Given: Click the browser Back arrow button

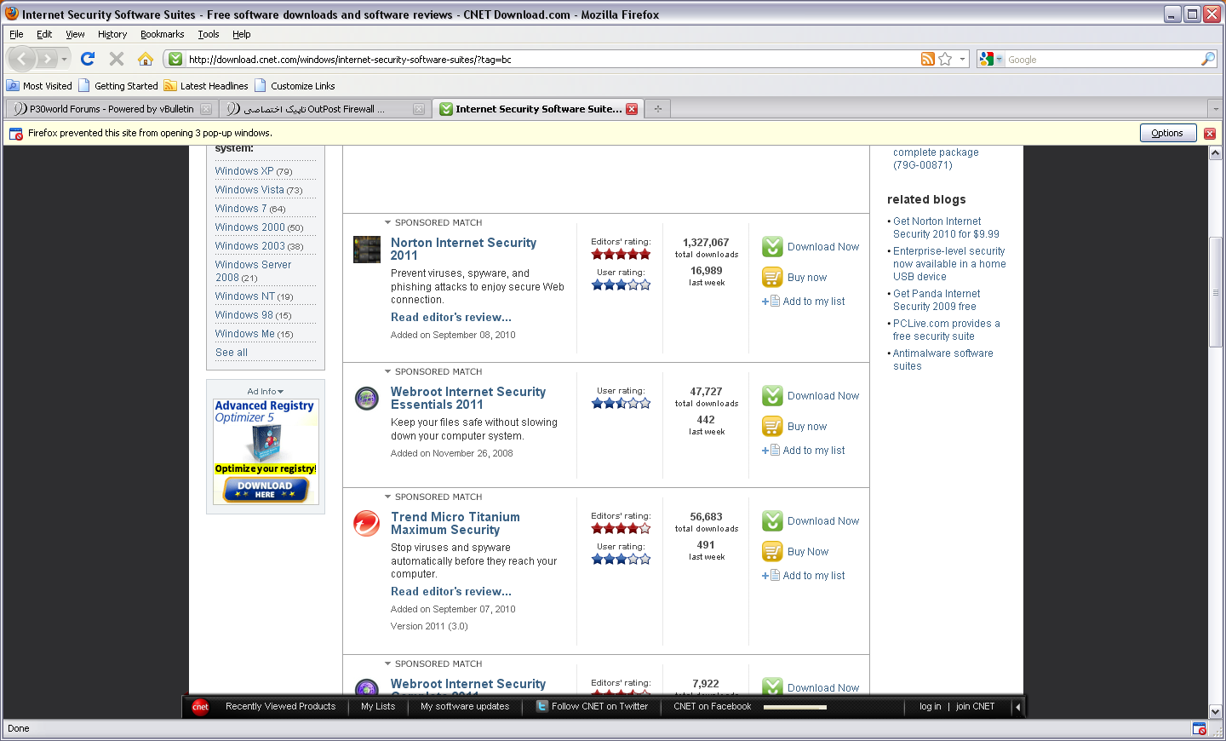Looking at the screenshot, I should [x=21, y=59].
